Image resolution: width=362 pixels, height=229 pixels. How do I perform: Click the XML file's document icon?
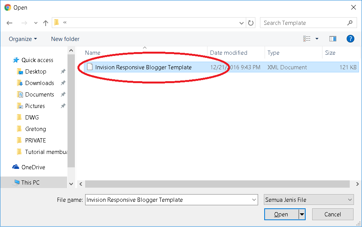click(90, 67)
